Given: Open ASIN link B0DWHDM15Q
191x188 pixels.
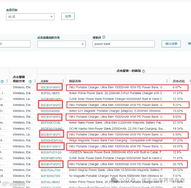Looking at the screenshot, I should [x=52, y=141].
